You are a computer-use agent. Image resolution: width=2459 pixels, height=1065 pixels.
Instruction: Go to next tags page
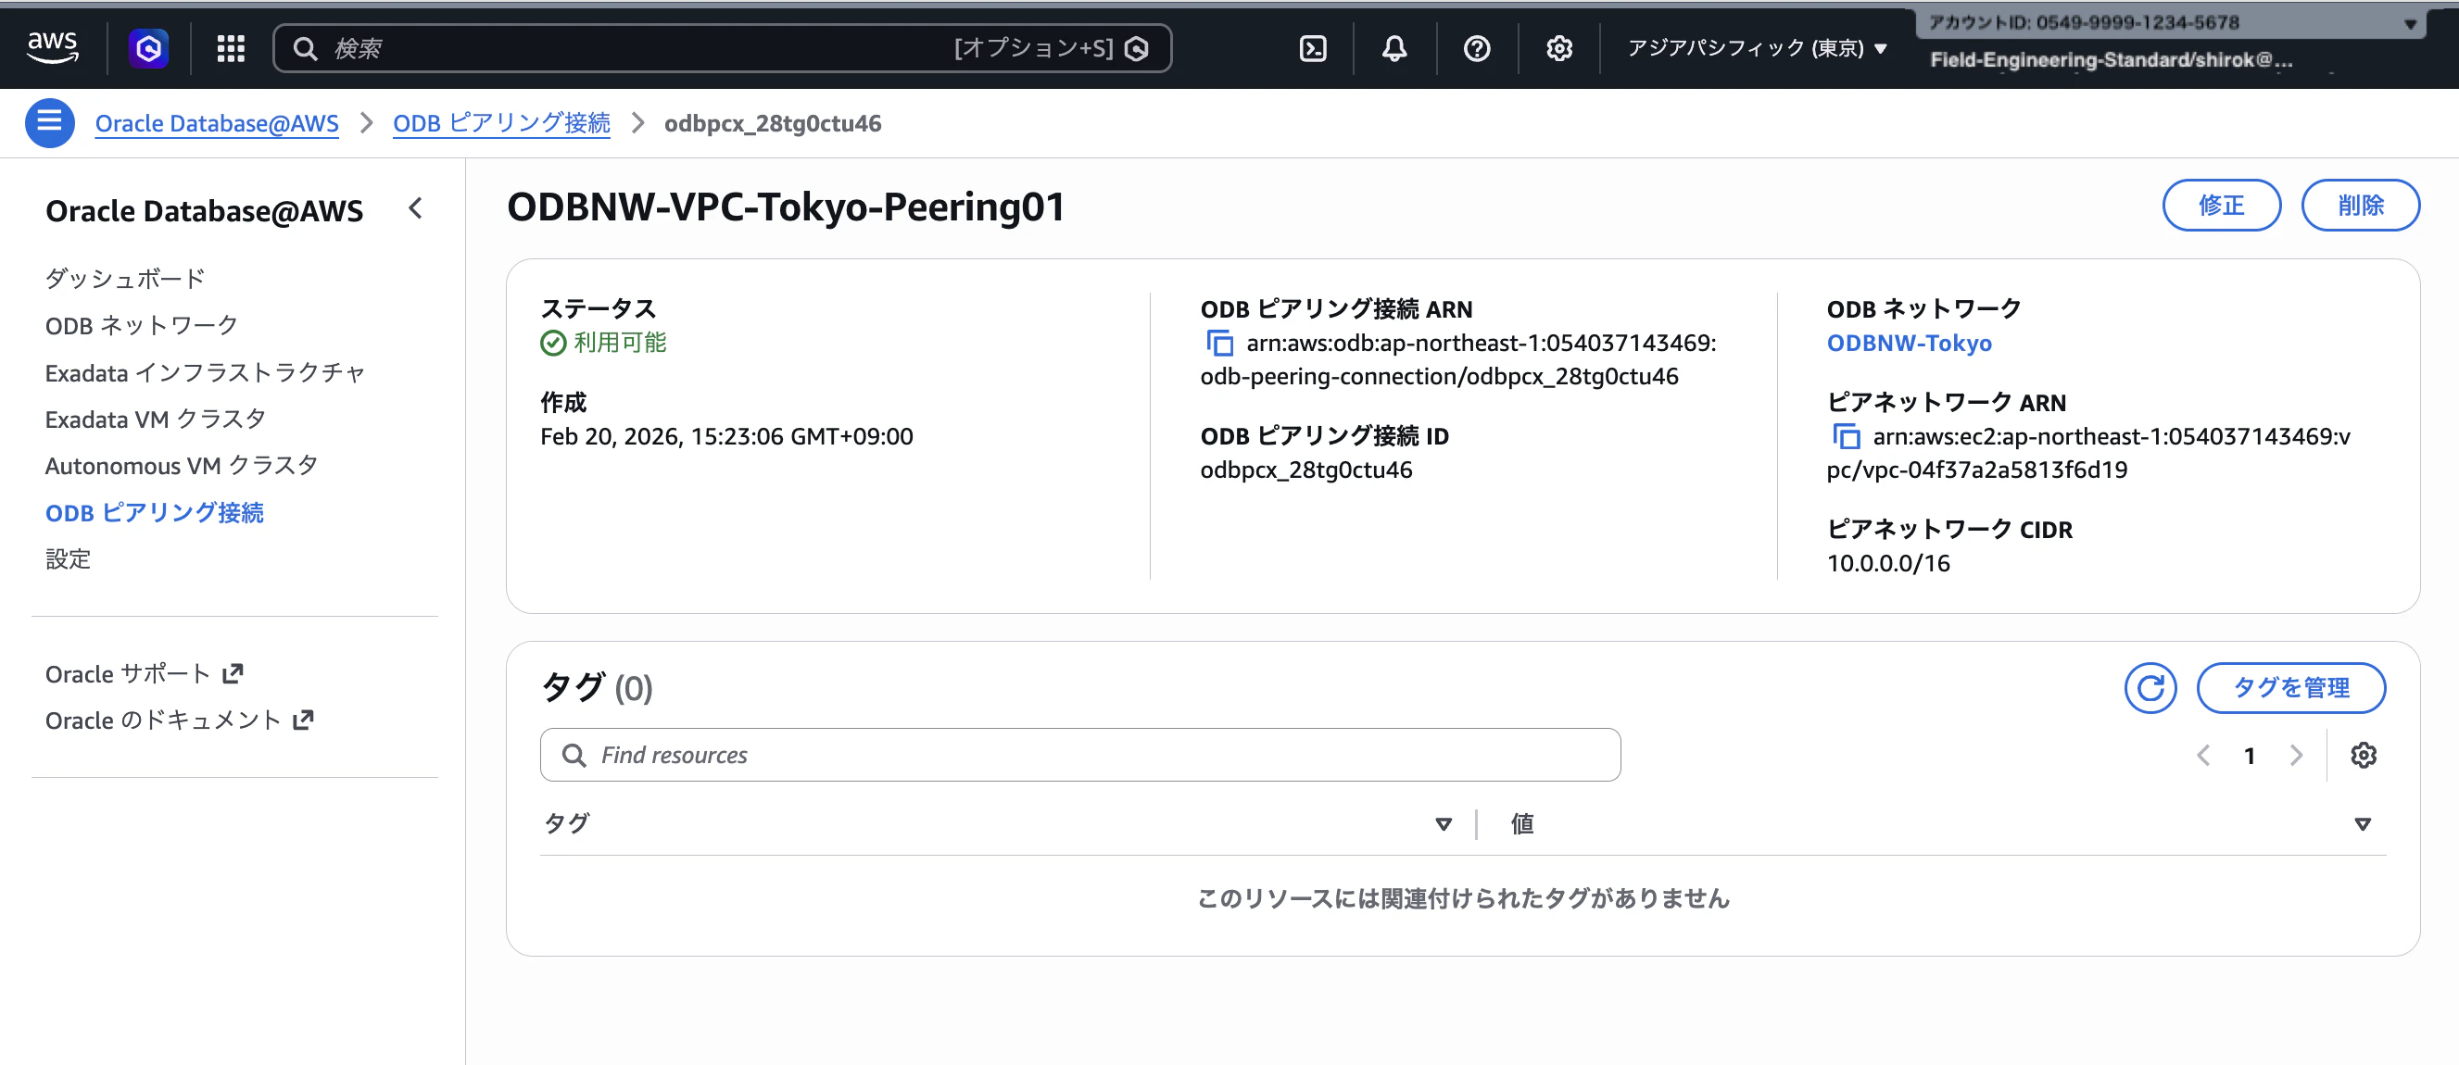2296,755
